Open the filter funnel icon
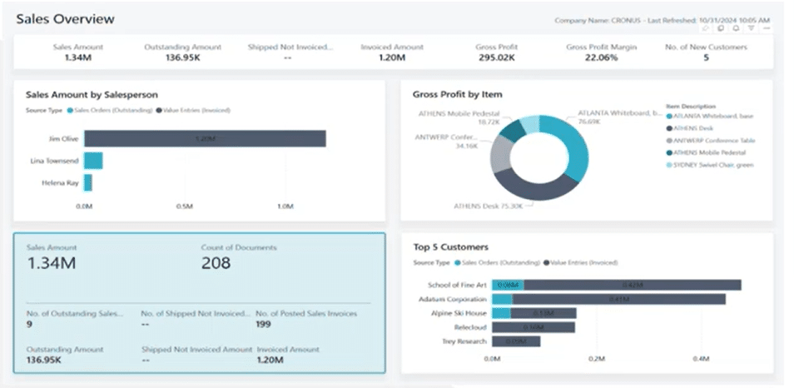The width and height of the screenshot is (794, 388). point(751,27)
